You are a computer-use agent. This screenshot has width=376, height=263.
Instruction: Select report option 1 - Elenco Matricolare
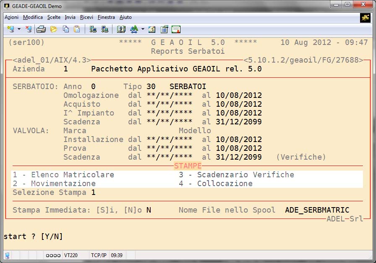pos(63,175)
